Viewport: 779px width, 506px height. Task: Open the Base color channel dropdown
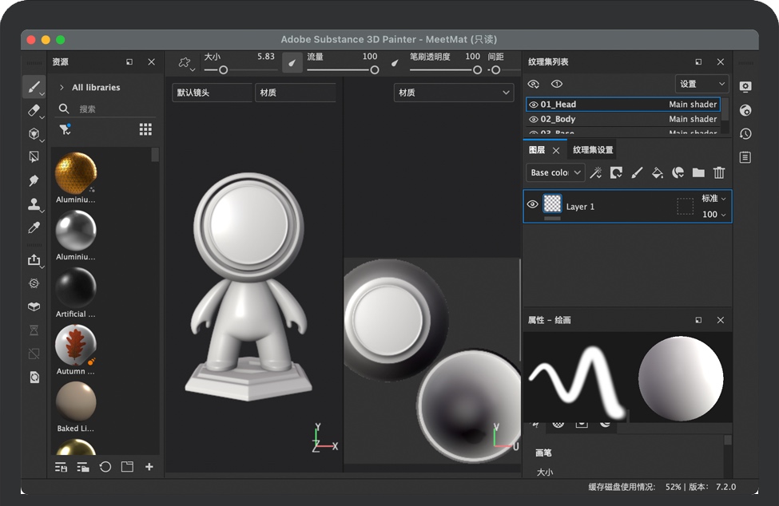pyautogui.click(x=555, y=172)
